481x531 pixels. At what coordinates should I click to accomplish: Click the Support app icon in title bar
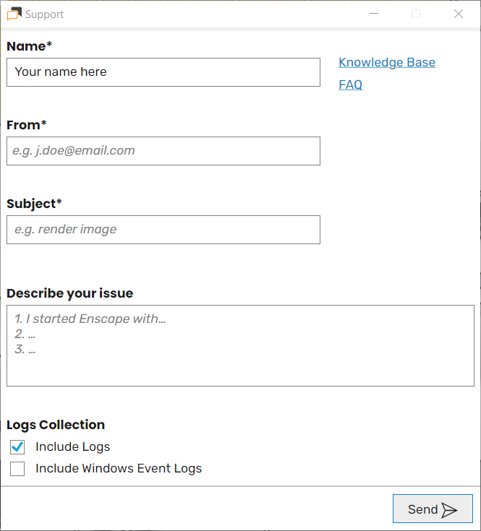pos(14,14)
